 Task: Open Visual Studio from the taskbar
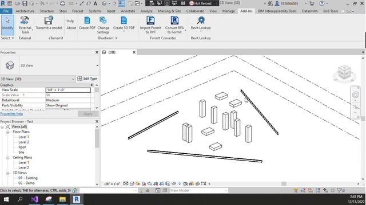tap(34, 199)
